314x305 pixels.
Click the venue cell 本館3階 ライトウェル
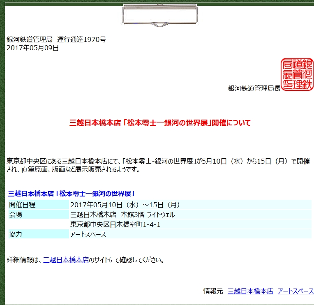pyautogui.click(x=190, y=215)
